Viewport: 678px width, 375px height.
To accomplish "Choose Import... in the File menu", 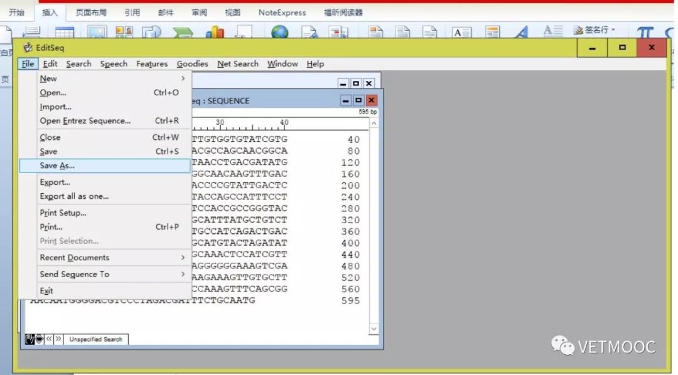I will tap(105, 107).
